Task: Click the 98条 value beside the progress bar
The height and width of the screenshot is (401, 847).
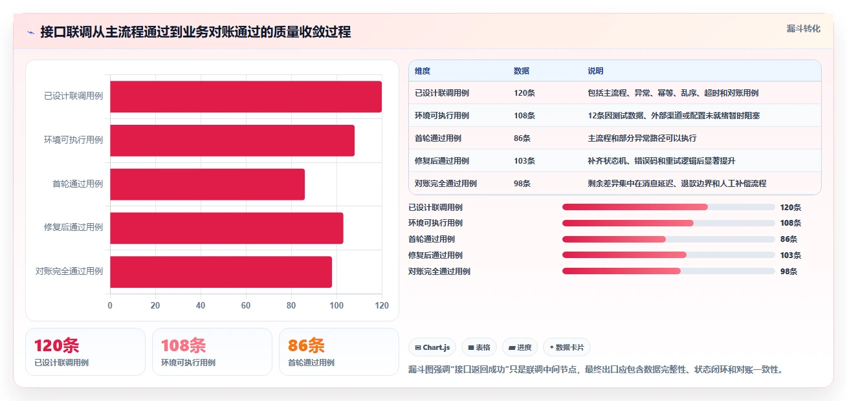Action: [789, 272]
